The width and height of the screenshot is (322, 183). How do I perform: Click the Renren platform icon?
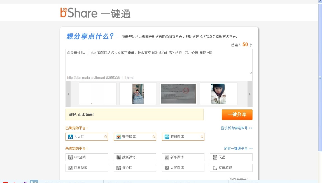tap(71, 137)
